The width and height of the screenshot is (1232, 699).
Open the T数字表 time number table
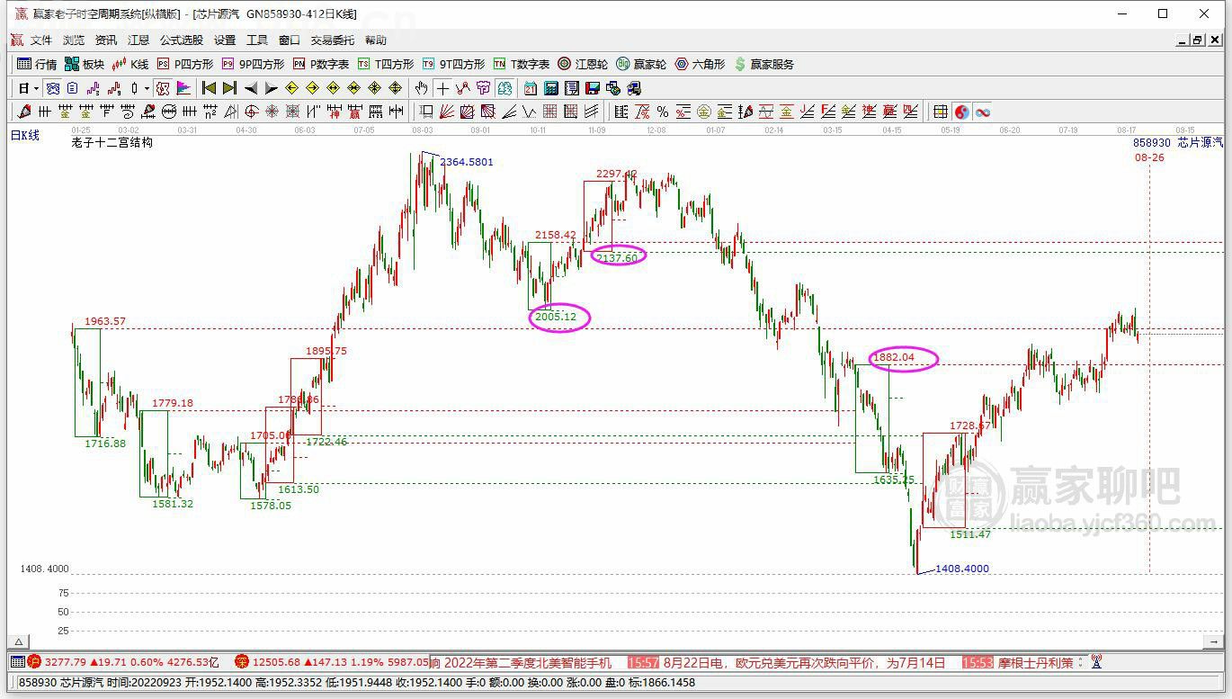(522, 64)
